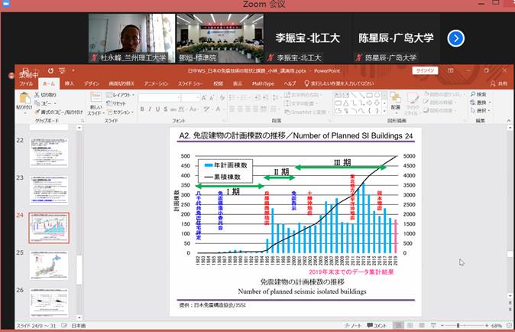The image size is (515, 332).
Task: Open the file (ファイル) tab
Action: (26, 83)
